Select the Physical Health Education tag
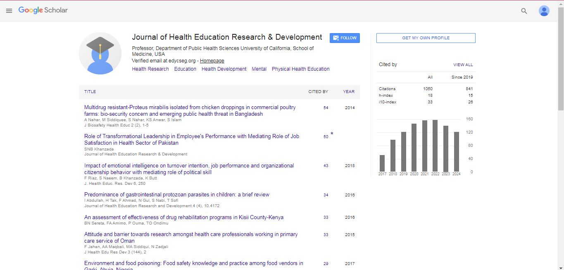 pyautogui.click(x=300, y=69)
